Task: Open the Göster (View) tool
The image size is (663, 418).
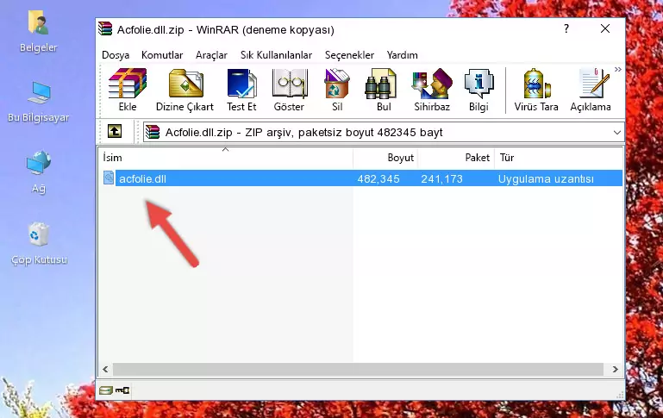Action: pyautogui.click(x=289, y=90)
